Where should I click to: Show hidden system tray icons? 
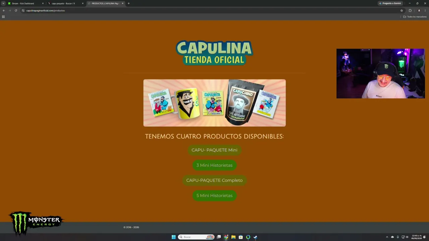pyautogui.click(x=387, y=237)
